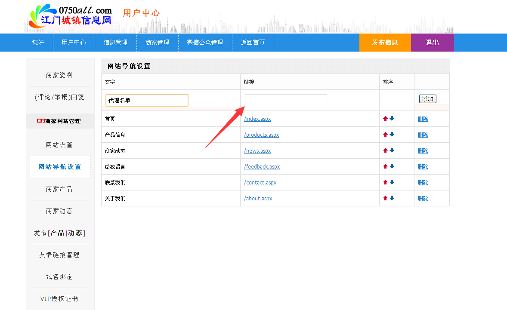Select 商家产品 in left sidebar
Viewport: 507px width, 310px height.
click(59, 189)
